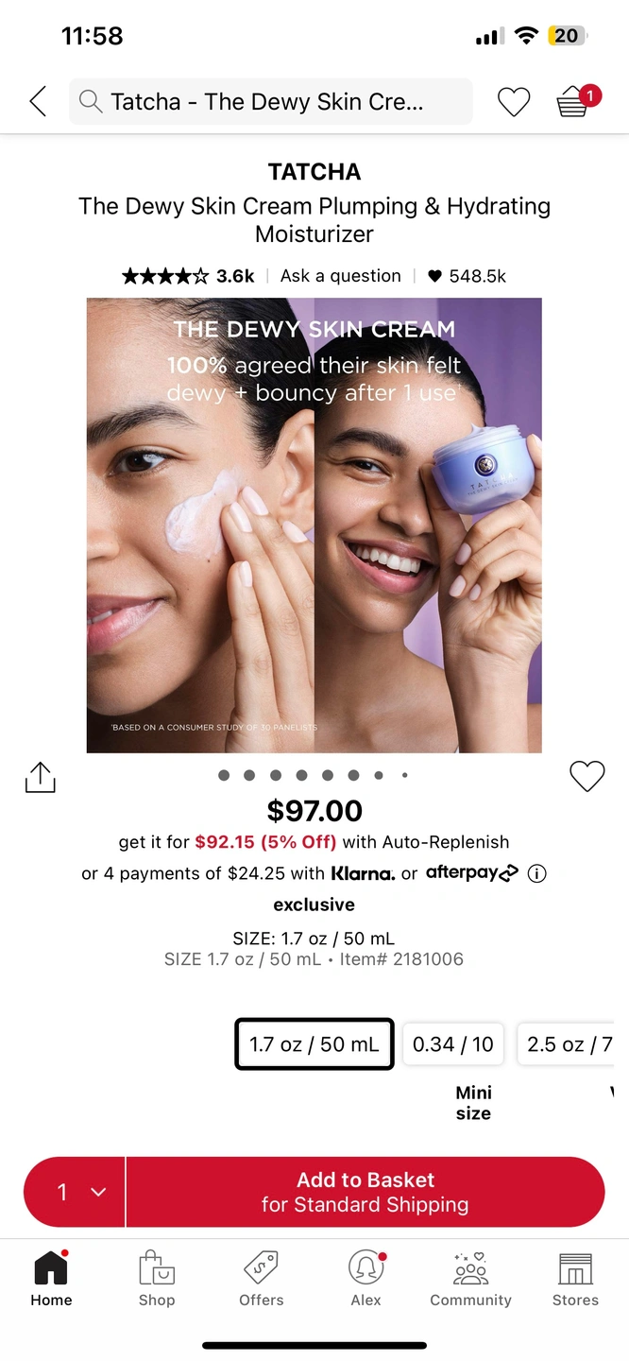This screenshot has height=1361, width=629.
Task: Toggle the product love heart
Action: coord(587,777)
